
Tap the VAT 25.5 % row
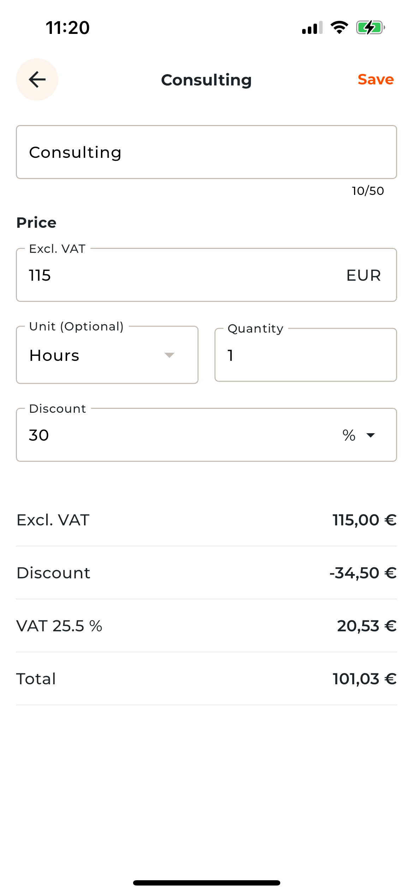tap(206, 626)
